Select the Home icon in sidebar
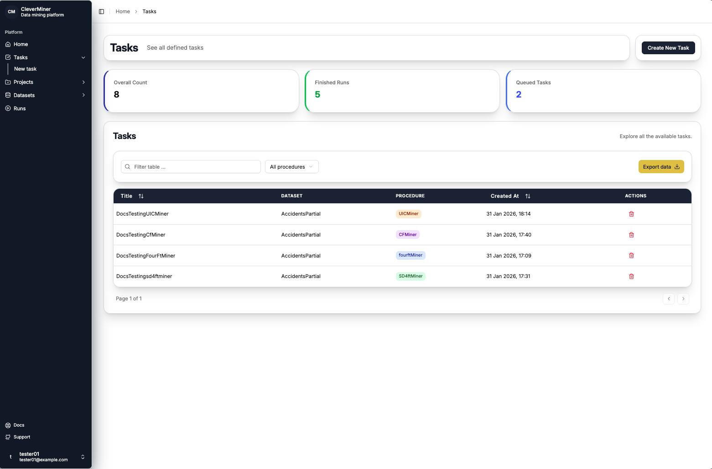Image resolution: width=712 pixels, height=469 pixels. coord(8,44)
